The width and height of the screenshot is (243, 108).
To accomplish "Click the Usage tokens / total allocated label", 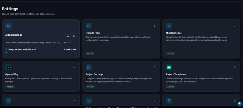I will [x=22, y=49].
